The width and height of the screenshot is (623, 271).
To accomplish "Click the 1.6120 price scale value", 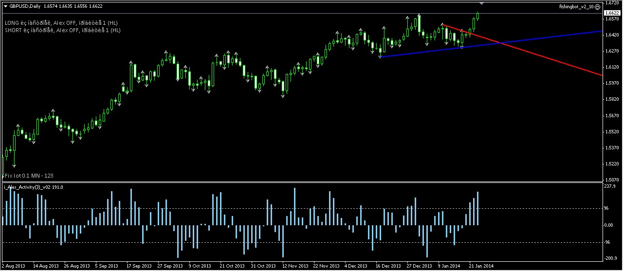I will pos(611,67).
